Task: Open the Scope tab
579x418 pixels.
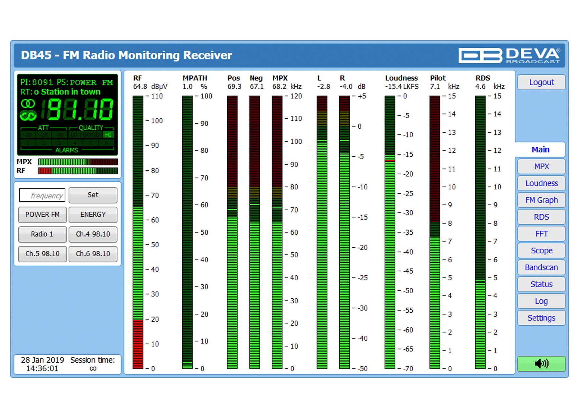Action: point(541,250)
